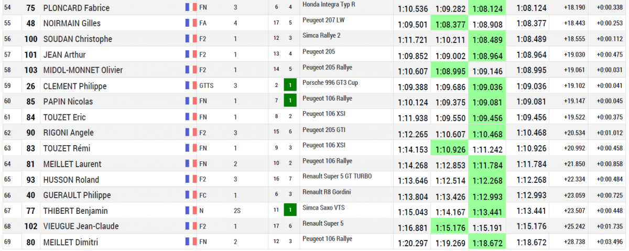
Task: Click first run time 1:20.297
Action: point(413,243)
